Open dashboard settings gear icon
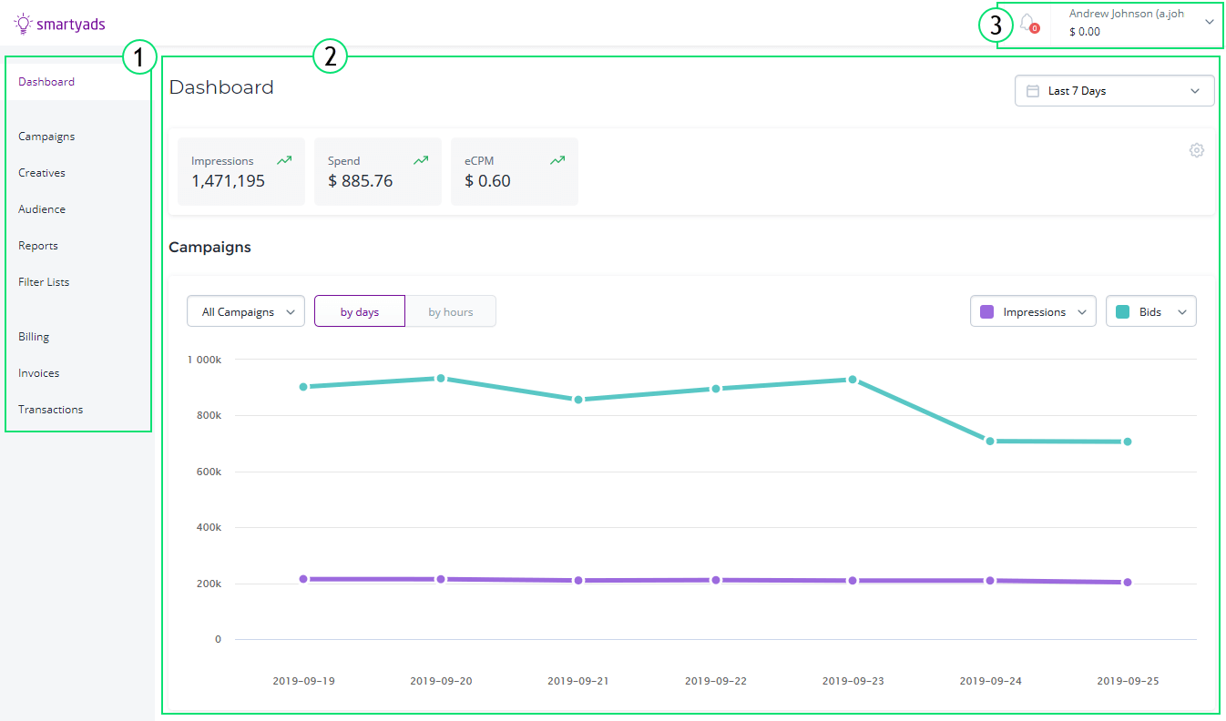 pos(1196,150)
